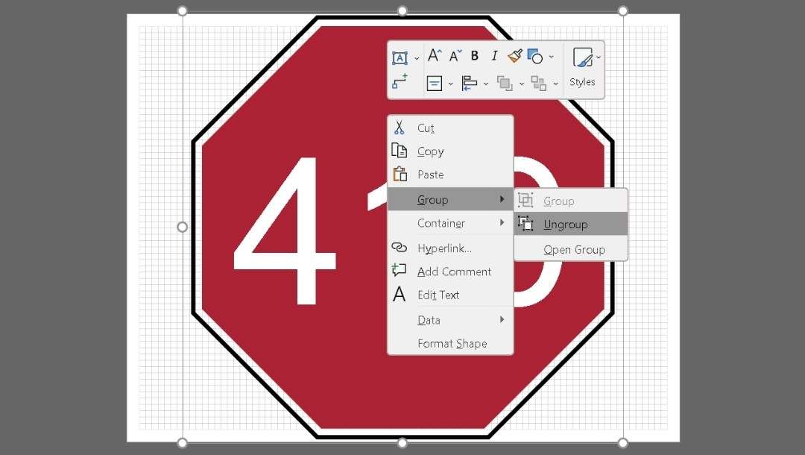Click the Increase Font Size icon
Viewport: 805px width, 455px height.
coord(434,54)
